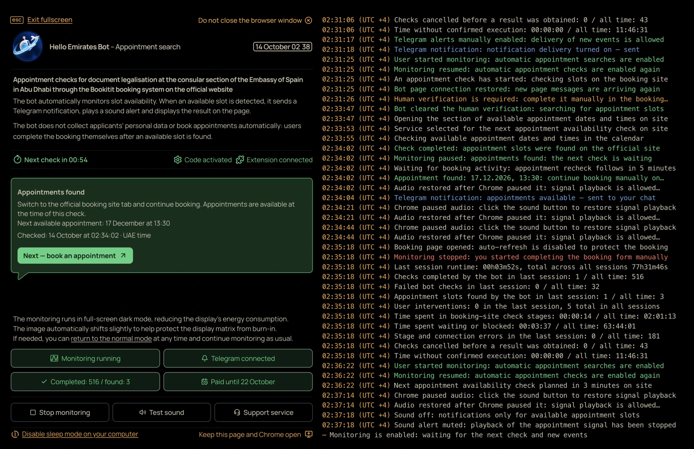Click the Extension connected status text
Screen dimensions: 694x449
point(279,160)
